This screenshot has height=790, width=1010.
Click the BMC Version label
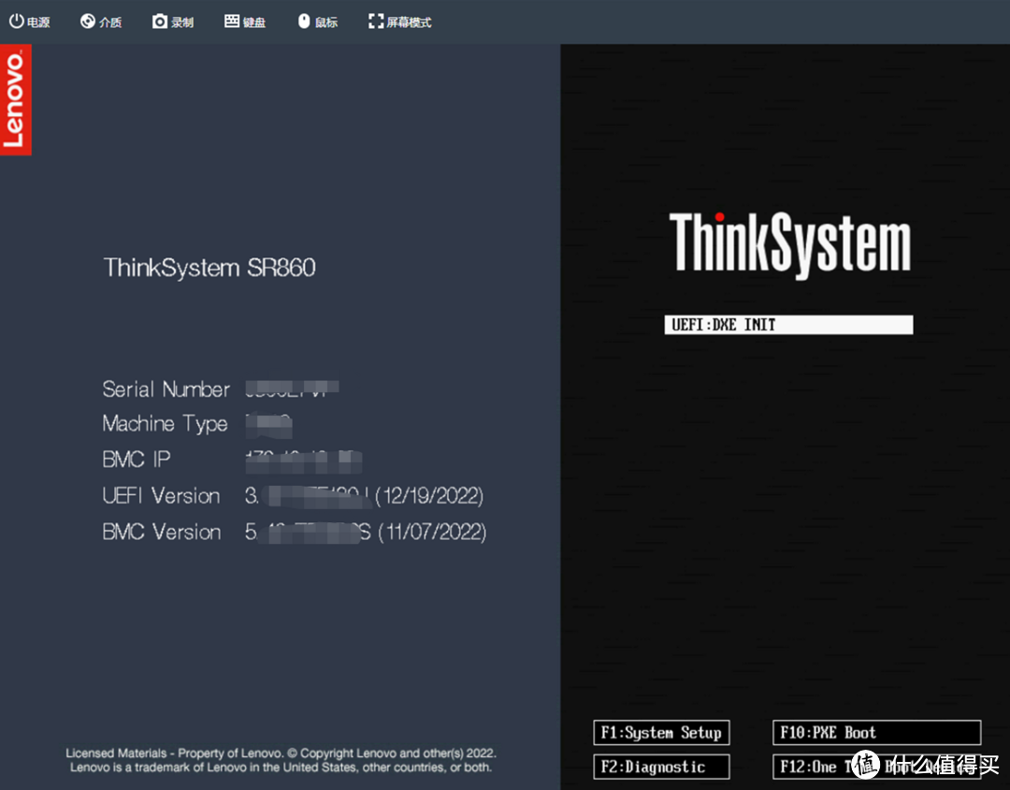click(x=162, y=532)
